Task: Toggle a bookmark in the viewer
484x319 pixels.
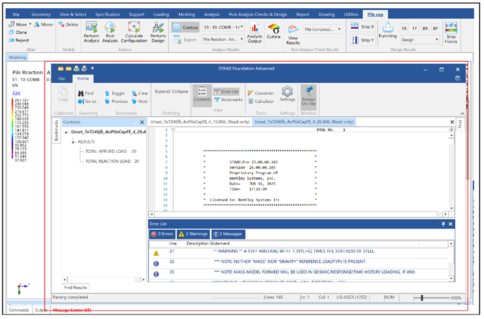Action: pyautogui.click(x=115, y=94)
